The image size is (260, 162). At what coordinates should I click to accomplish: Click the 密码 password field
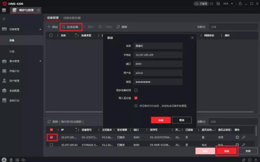coord(158,82)
